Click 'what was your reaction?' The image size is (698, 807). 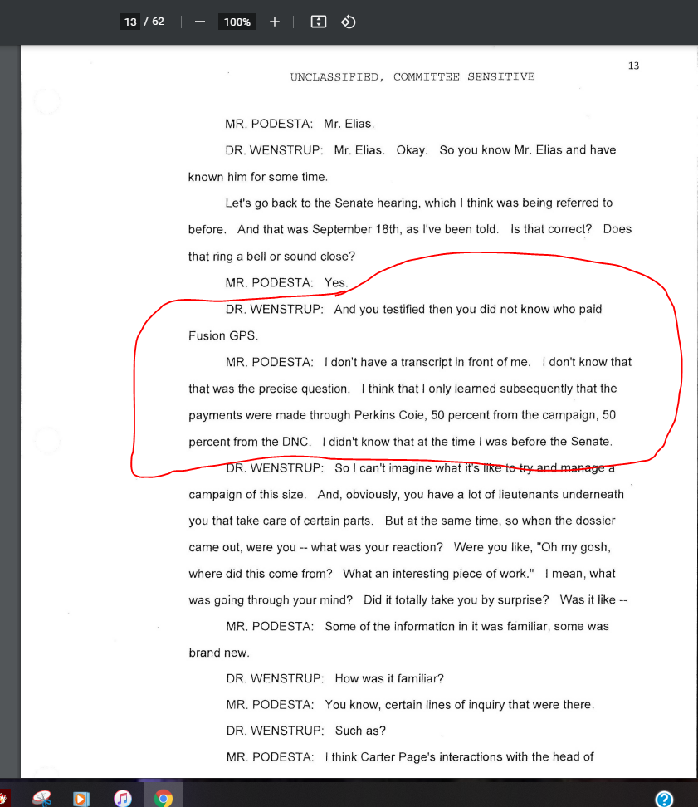point(377,547)
